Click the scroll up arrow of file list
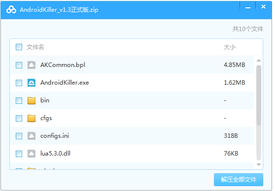Screen dimensions: 275x191 [x=259, y=61]
